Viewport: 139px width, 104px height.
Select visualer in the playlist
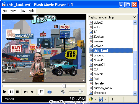pos(110,41)
